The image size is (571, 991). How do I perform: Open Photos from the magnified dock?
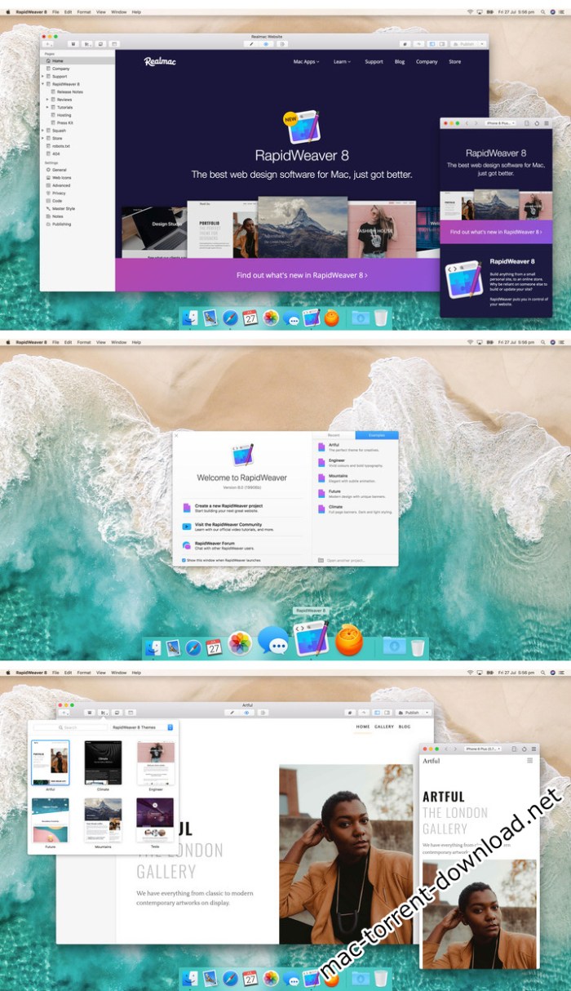240,643
